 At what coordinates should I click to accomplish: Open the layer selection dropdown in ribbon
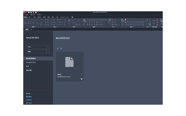tap(96, 20)
